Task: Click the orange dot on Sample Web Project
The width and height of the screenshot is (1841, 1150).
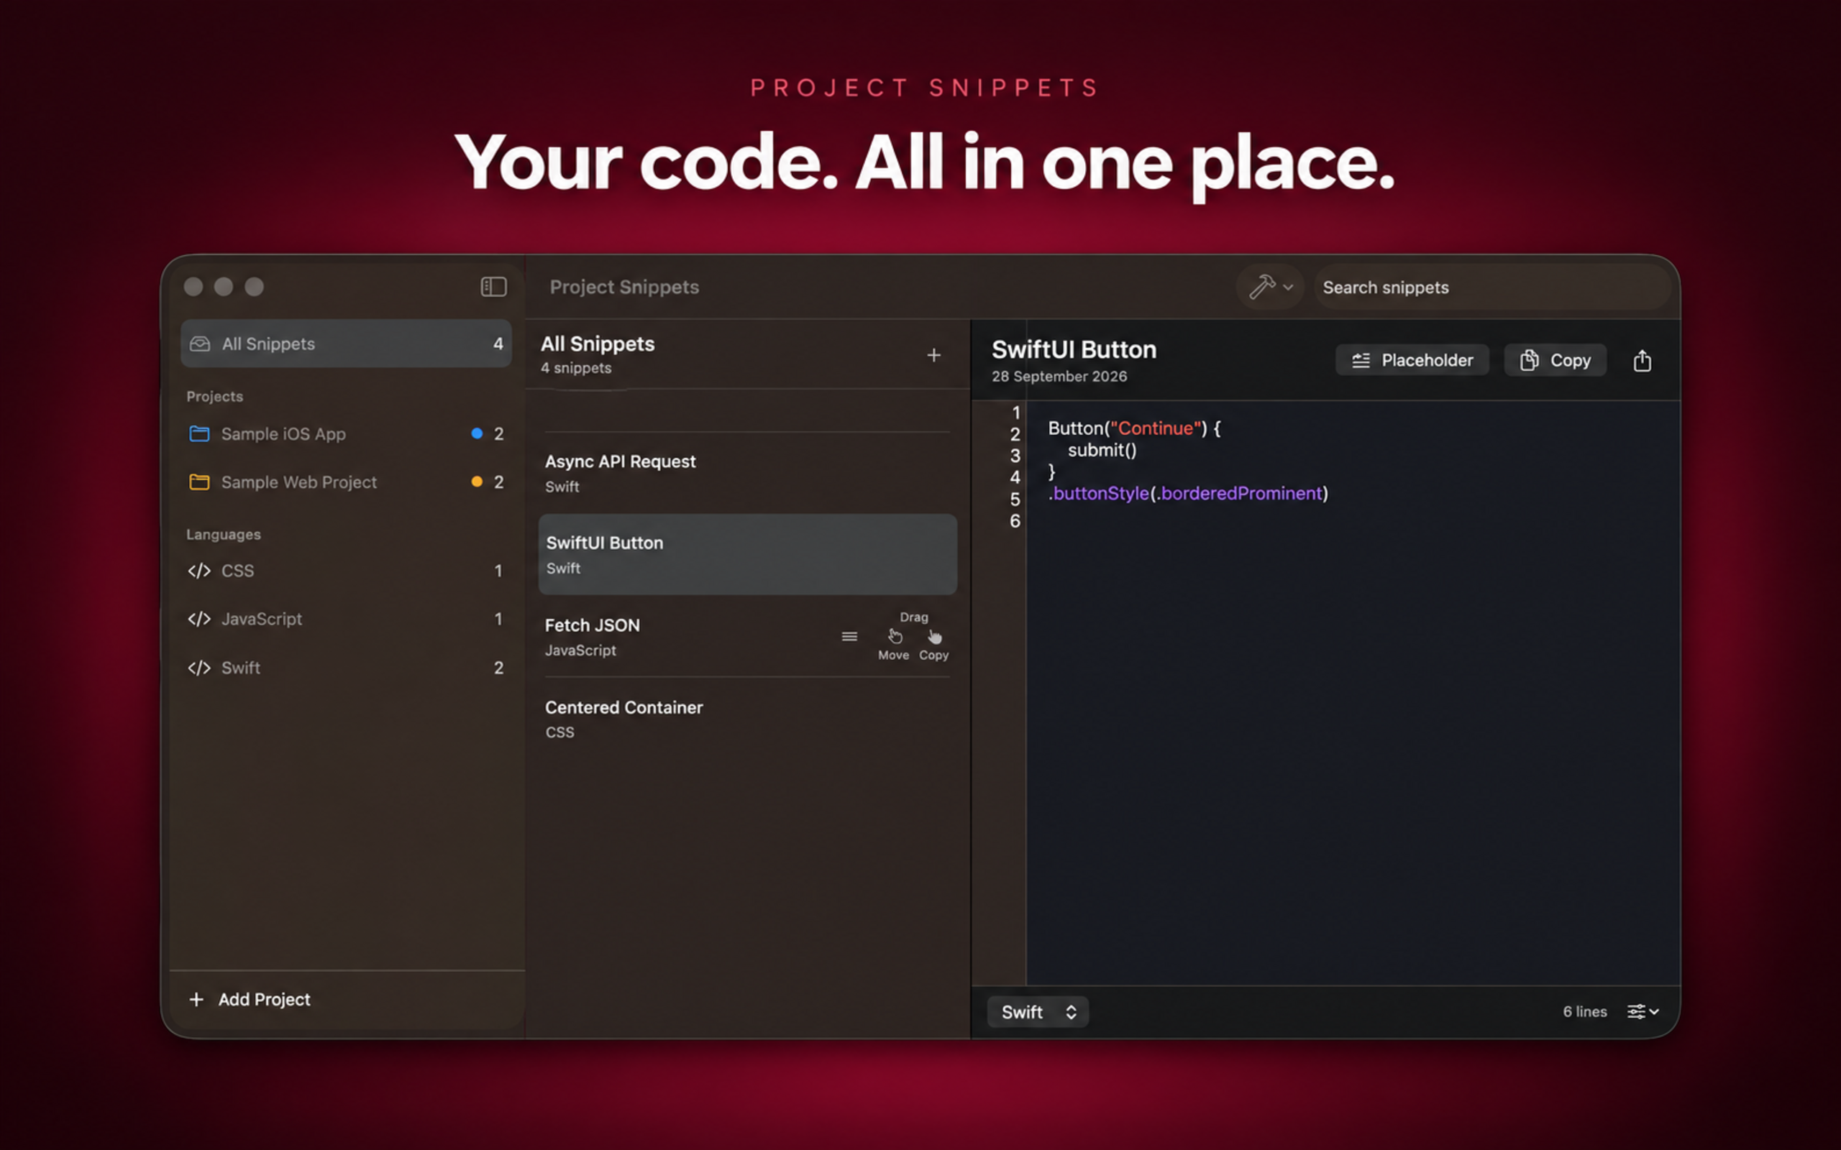Action: tap(476, 482)
